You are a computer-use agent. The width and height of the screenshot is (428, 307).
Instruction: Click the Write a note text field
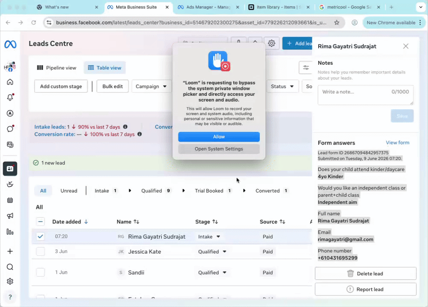click(366, 95)
